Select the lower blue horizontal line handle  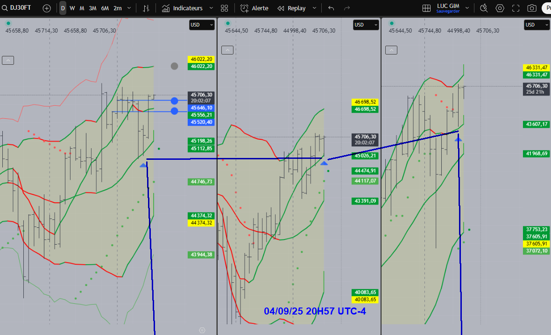174,111
